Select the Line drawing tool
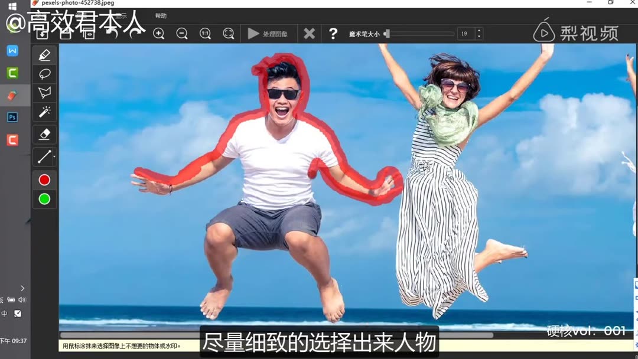This screenshot has height=359, width=638. (x=44, y=156)
